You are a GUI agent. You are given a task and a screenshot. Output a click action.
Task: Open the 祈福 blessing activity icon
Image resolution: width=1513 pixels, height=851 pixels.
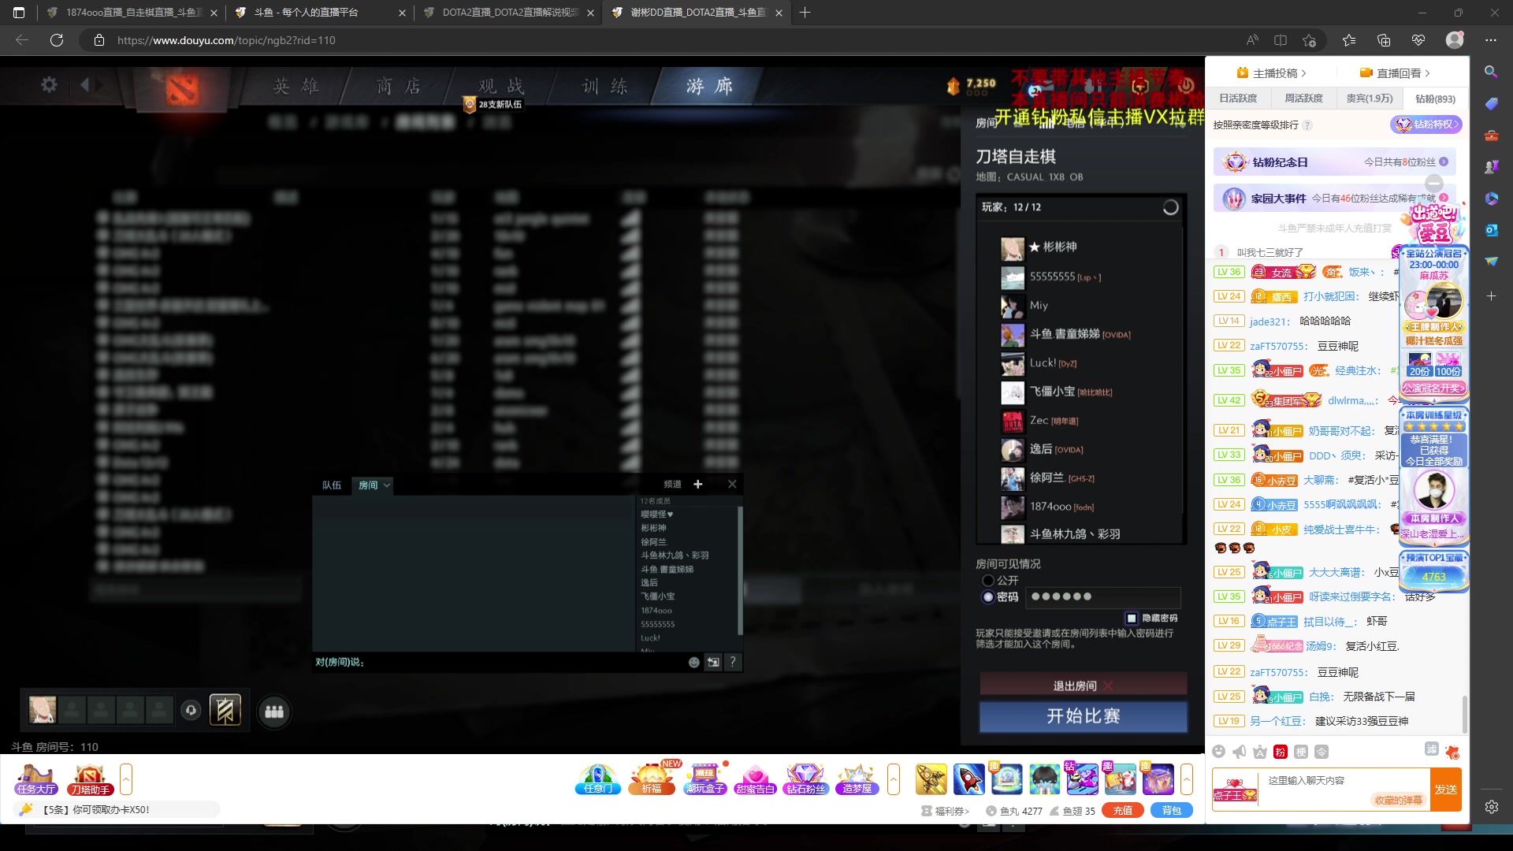[652, 779]
